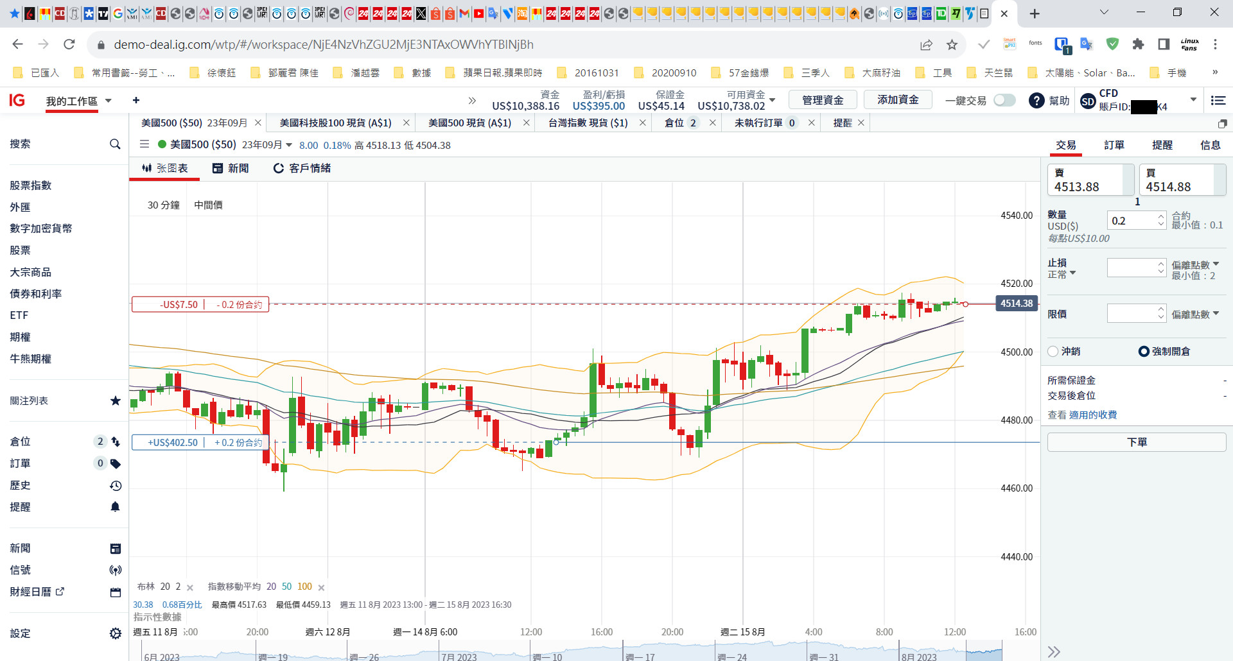Viewport: 1233px width, 661px height.
Task: Open Chrome extensions puzzle icon
Action: 1138,44
